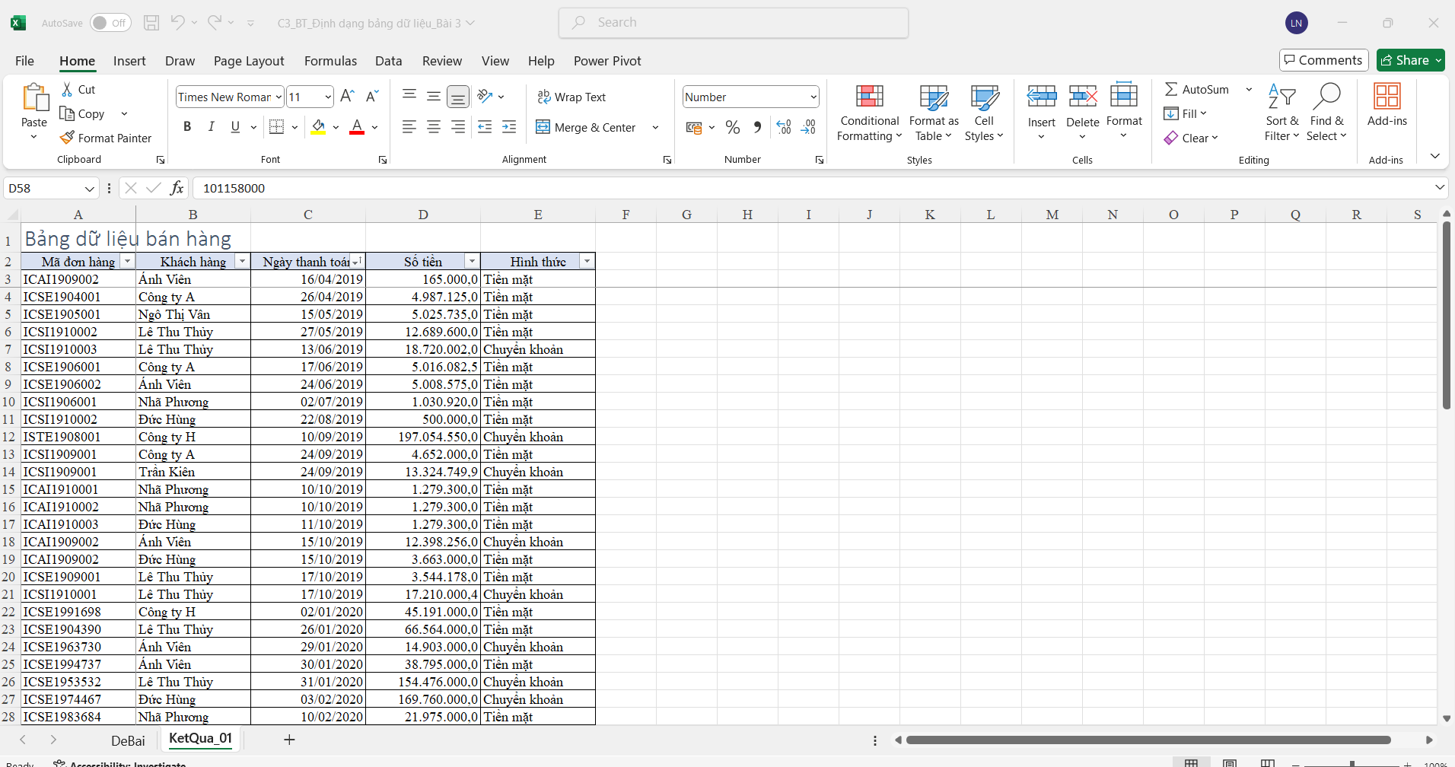
Task: Click the Borders icon in Font group
Action: [x=277, y=127]
